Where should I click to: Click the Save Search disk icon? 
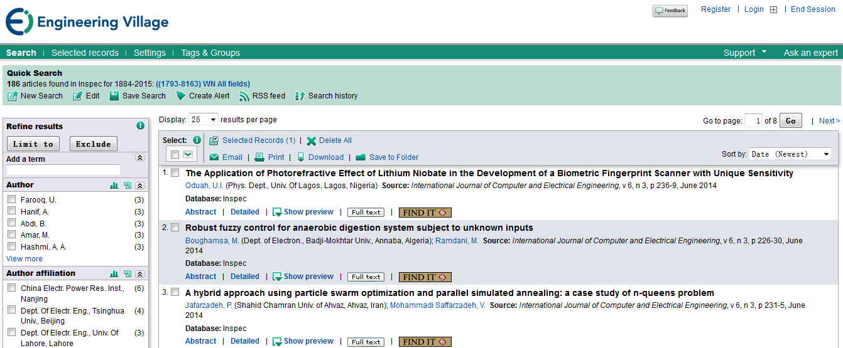click(x=114, y=96)
